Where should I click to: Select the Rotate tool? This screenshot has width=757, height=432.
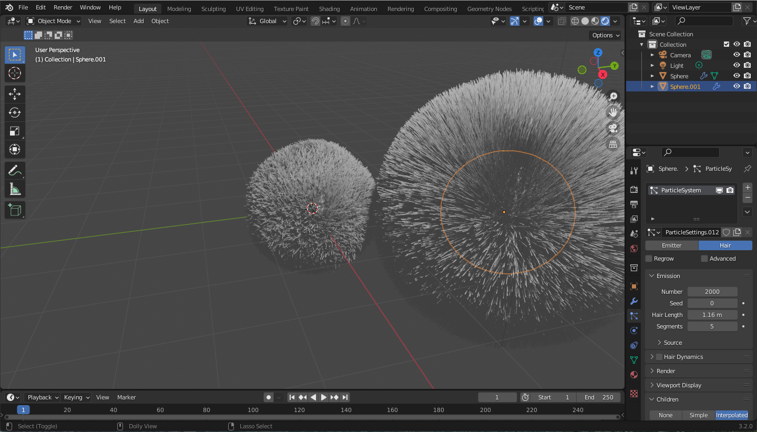point(15,112)
